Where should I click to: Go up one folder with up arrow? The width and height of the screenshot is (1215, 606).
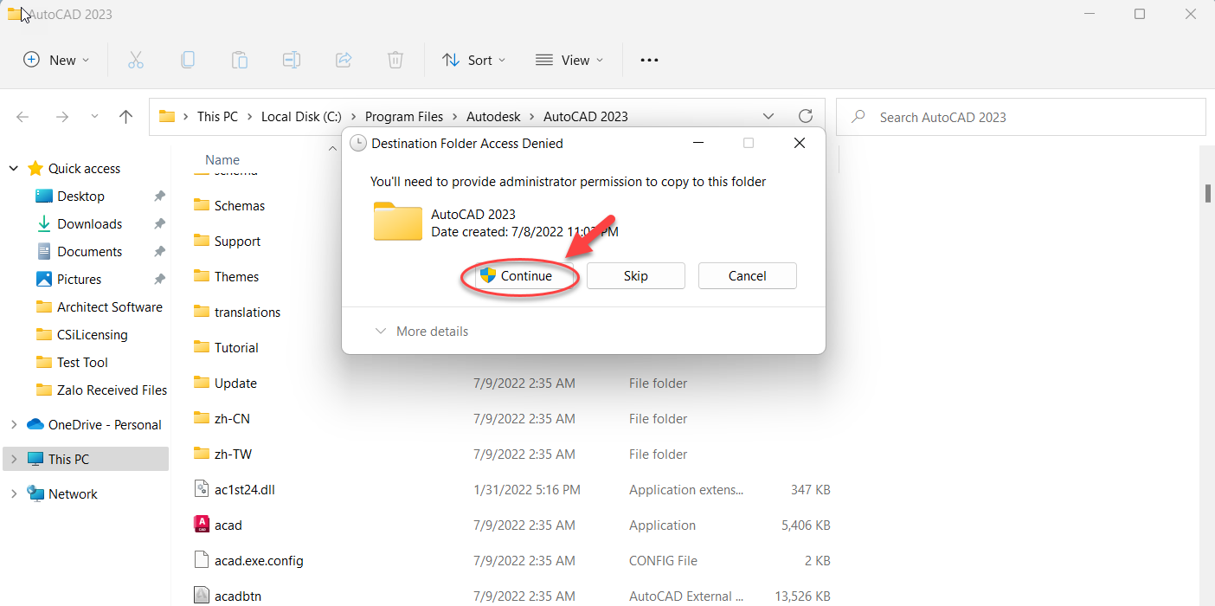coord(126,117)
